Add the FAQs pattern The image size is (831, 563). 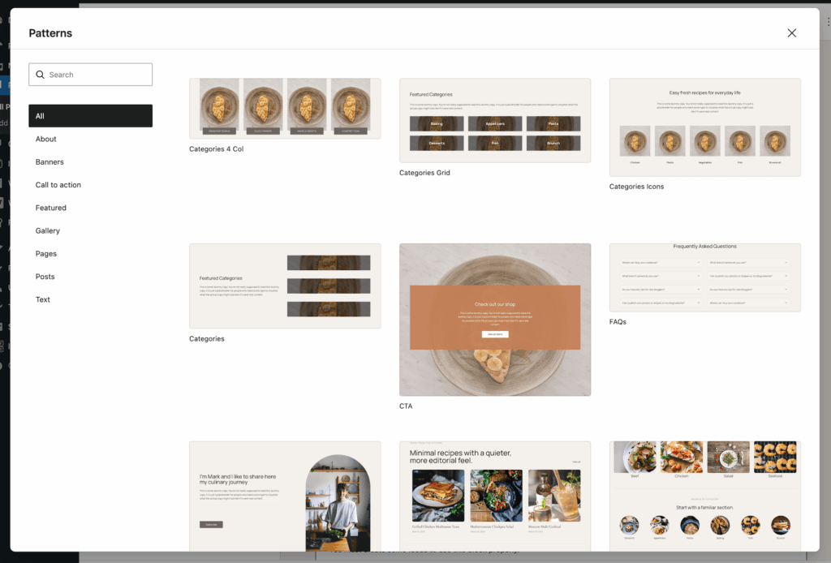pos(704,277)
